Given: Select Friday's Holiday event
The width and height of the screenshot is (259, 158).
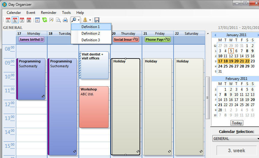Looking at the screenshot, I should point(157,107).
